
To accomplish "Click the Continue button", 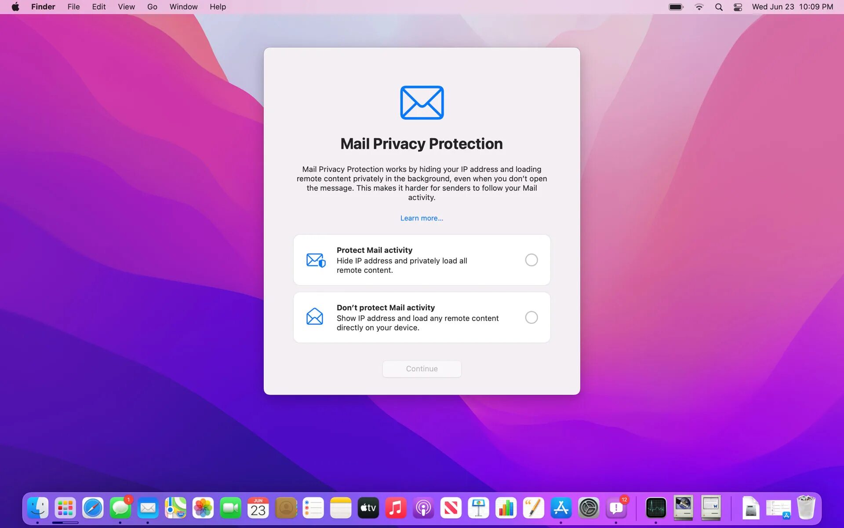I will [422, 369].
